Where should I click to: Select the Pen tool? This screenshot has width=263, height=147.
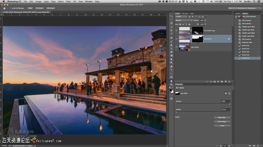click(171, 67)
